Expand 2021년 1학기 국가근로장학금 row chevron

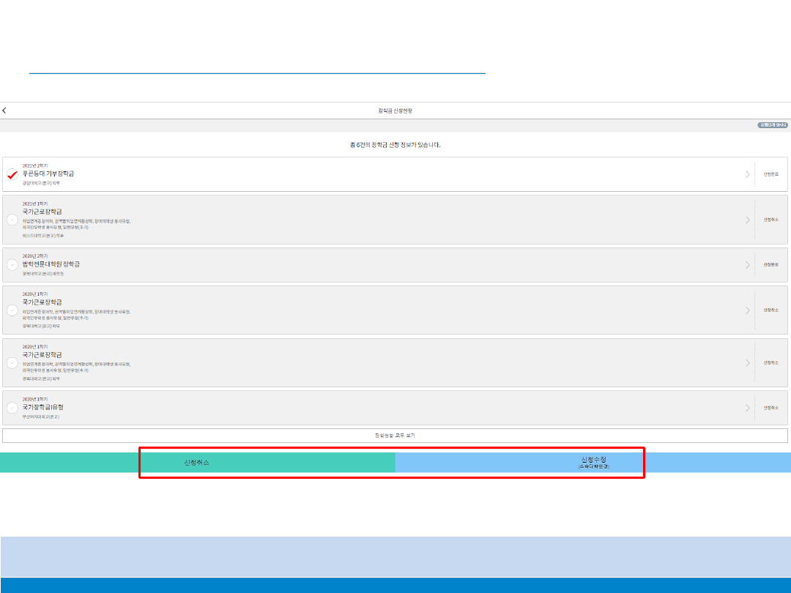click(x=747, y=220)
